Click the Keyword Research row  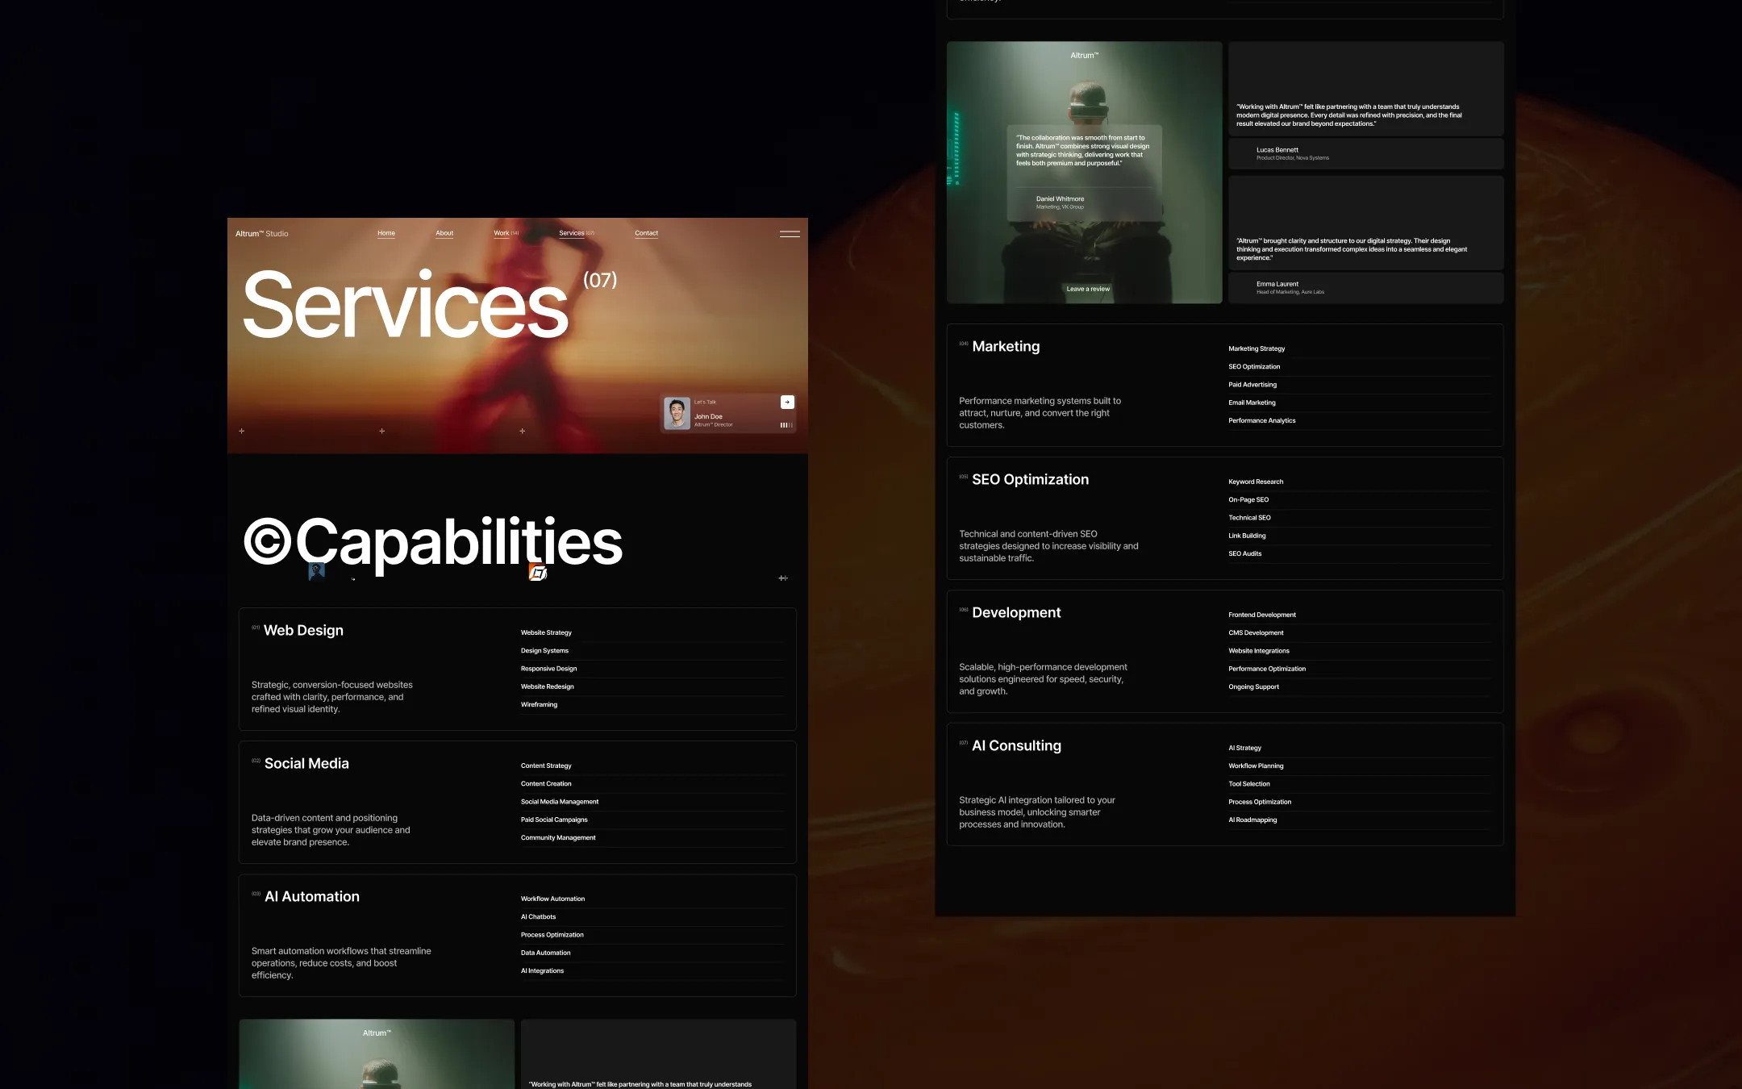tap(1360, 482)
